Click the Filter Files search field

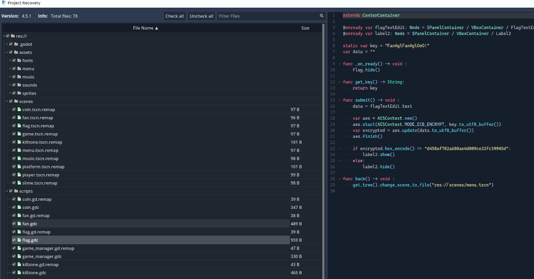point(267,16)
